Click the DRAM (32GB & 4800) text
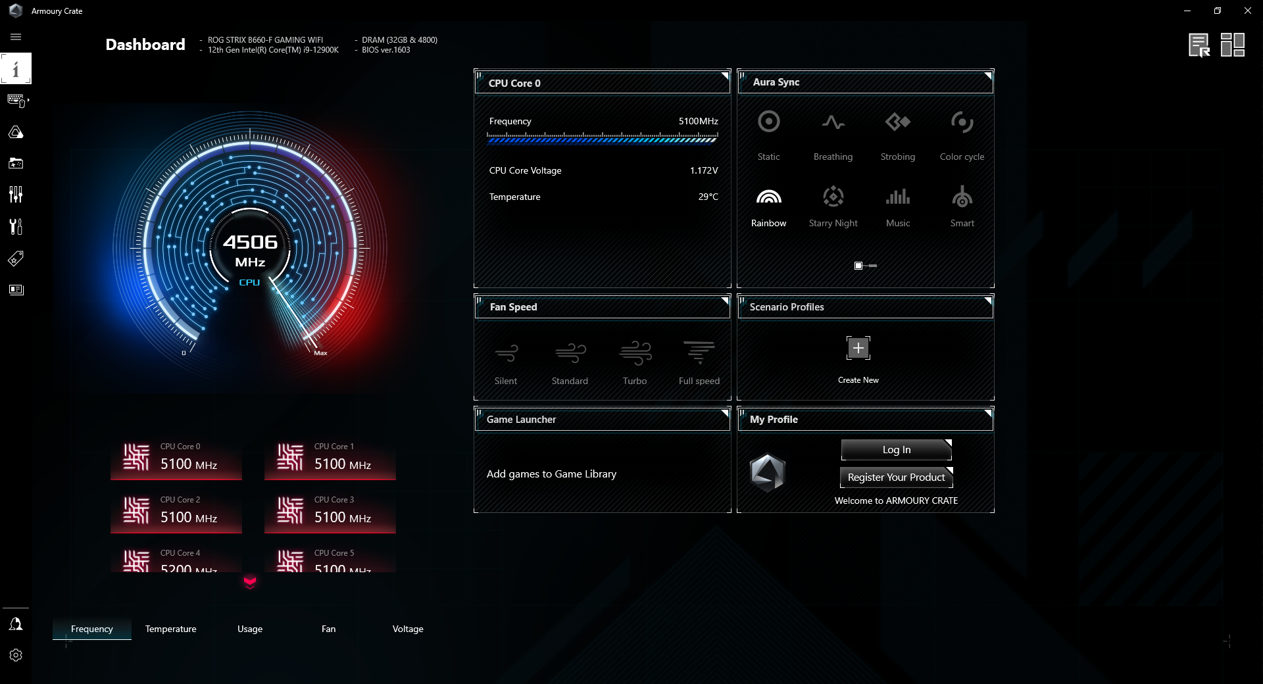This screenshot has height=684, width=1263. [x=400, y=40]
